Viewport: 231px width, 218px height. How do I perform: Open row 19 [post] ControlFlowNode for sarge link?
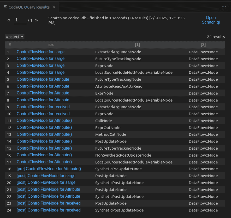46,176
